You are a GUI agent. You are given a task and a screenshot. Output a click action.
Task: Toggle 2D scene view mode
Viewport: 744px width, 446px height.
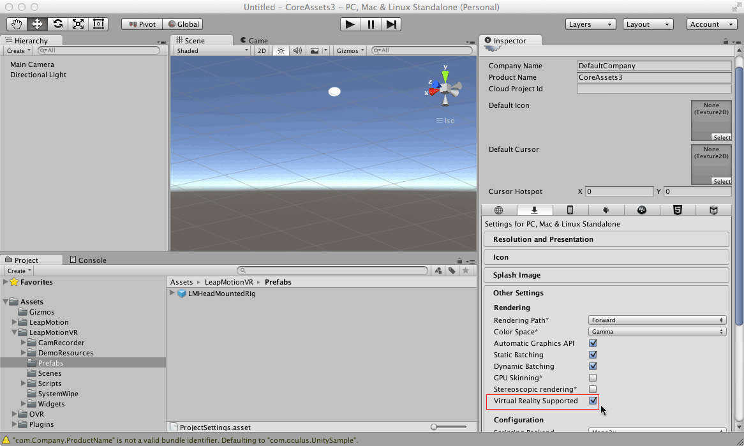[x=262, y=51]
